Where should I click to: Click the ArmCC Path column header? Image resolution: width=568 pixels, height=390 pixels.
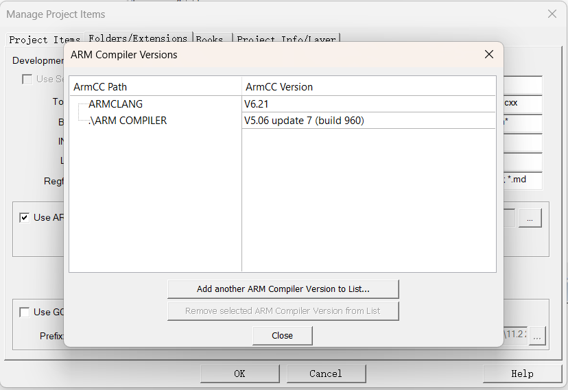156,87
